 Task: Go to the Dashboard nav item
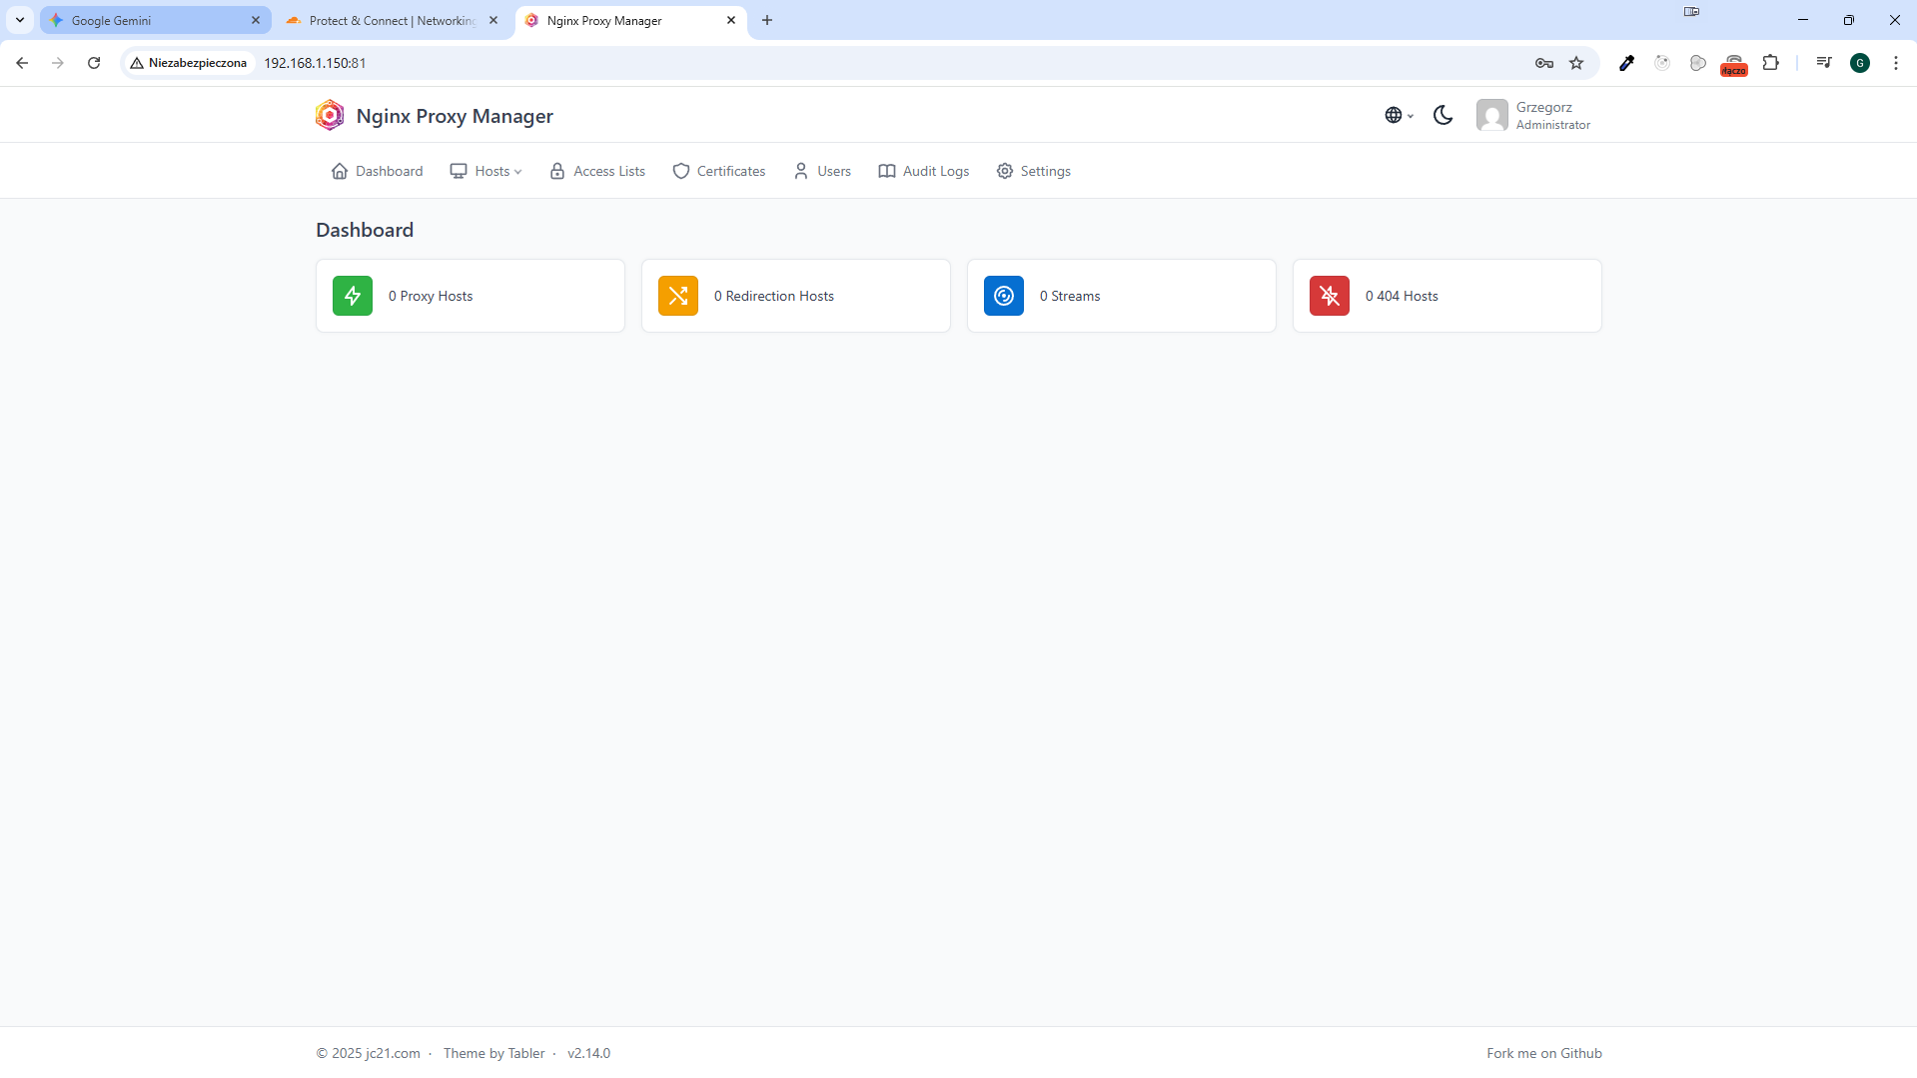(377, 171)
